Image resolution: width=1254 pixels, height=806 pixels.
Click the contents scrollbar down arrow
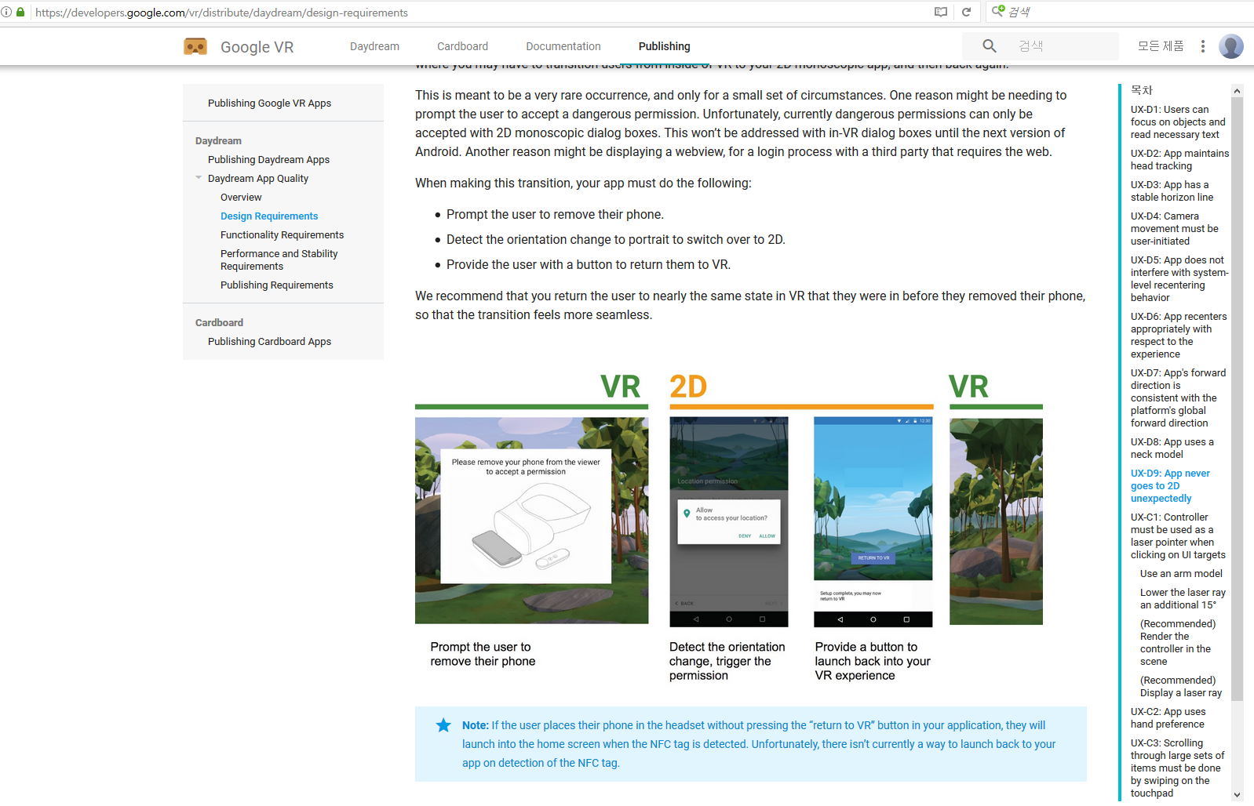[x=1237, y=794]
